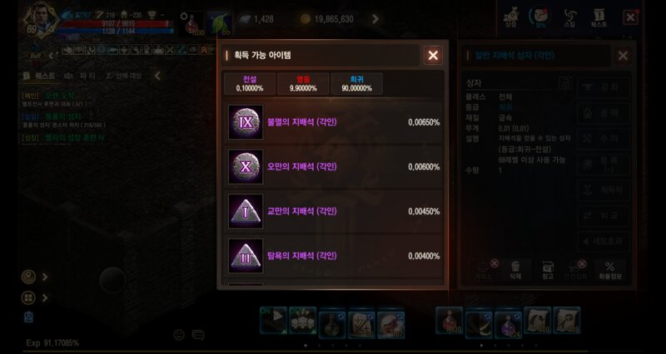The width and height of the screenshot is (666, 354).
Task: Tap the 교만의 지배석 (각인) triangle icon
Action: coord(246,211)
